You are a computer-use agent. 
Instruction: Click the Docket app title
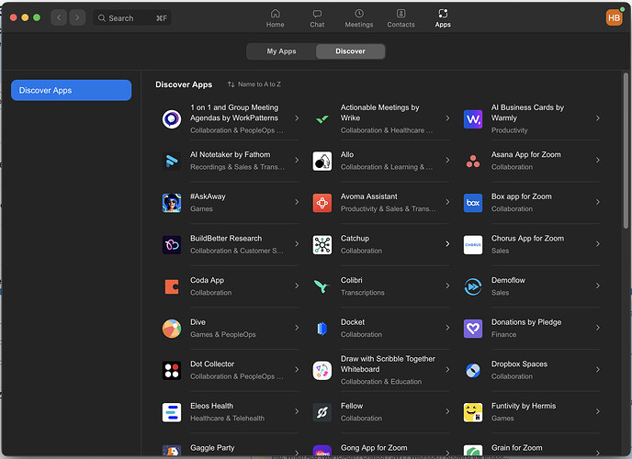[x=352, y=322]
